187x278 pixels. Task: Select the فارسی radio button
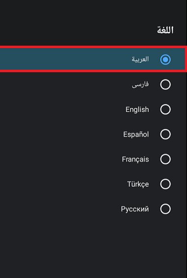click(165, 84)
